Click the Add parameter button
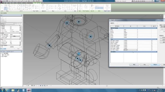Screen dimensions: 165x92 click(163, 38)
